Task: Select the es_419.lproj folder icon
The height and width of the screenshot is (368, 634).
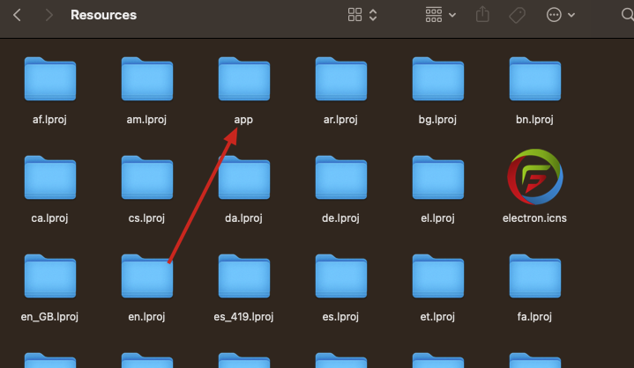Action: pos(244,276)
